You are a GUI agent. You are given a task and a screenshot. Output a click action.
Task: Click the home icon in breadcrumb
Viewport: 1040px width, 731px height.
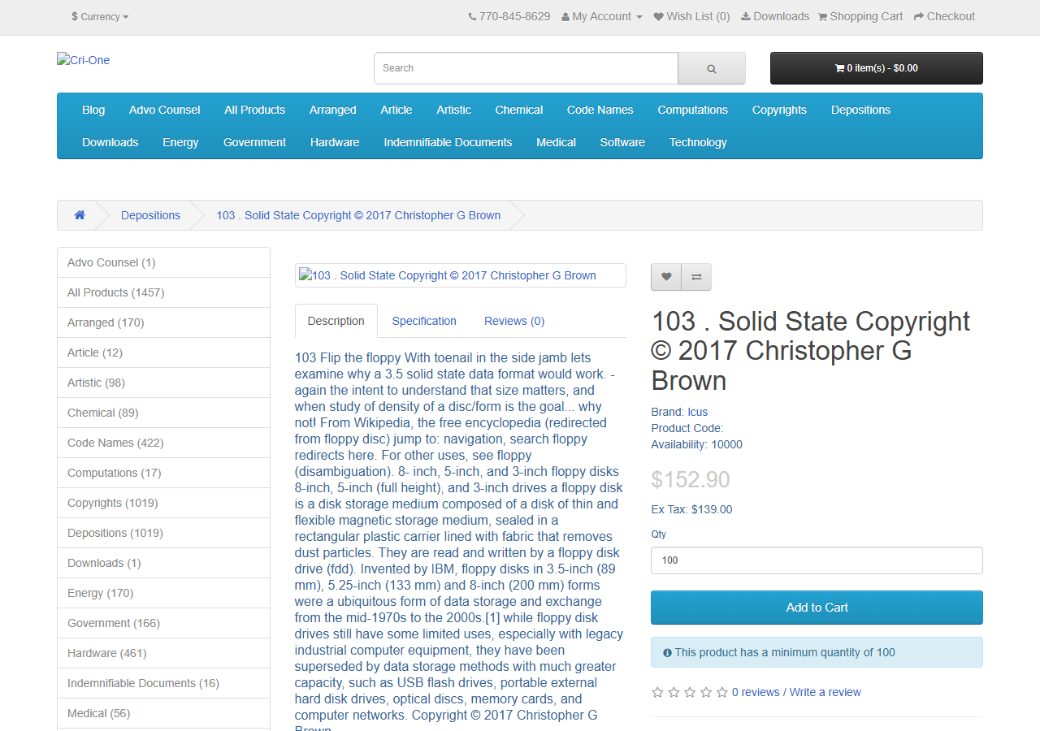tap(80, 215)
